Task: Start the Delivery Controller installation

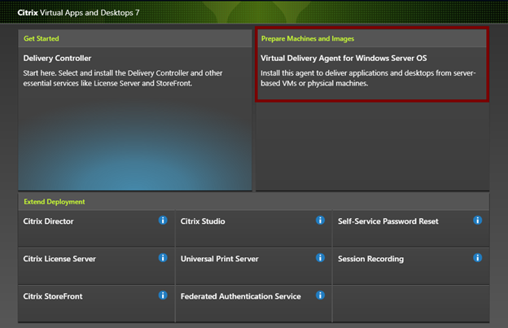Action: click(x=57, y=59)
